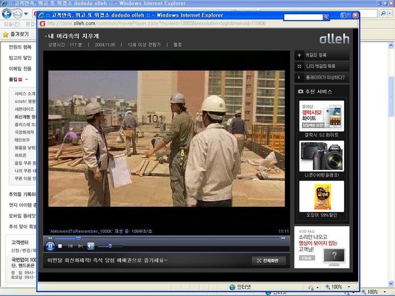Open 빙고의 달인 link in background page
The height and width of the screenshot is (296, 395).
point(20,58)
